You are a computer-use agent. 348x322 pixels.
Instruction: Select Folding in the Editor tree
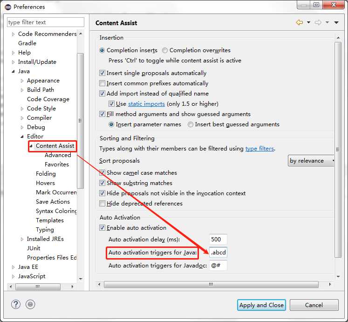(x=46, y=174)
